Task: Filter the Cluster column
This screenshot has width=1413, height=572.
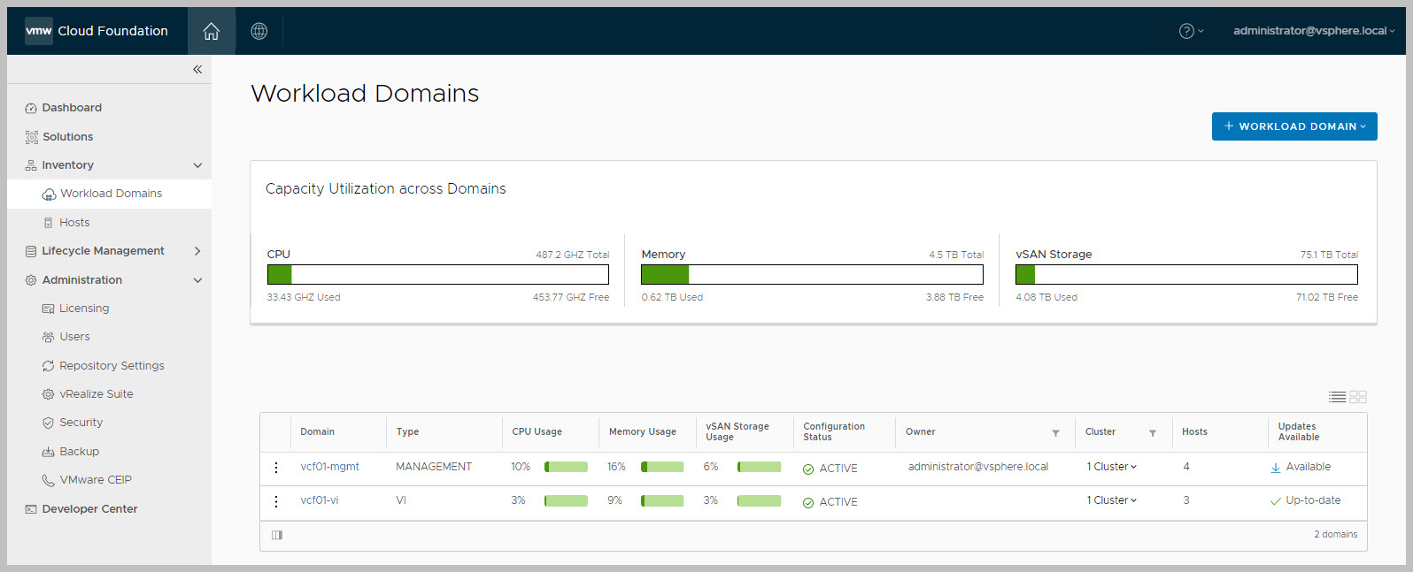Action: coord(1152,433)
